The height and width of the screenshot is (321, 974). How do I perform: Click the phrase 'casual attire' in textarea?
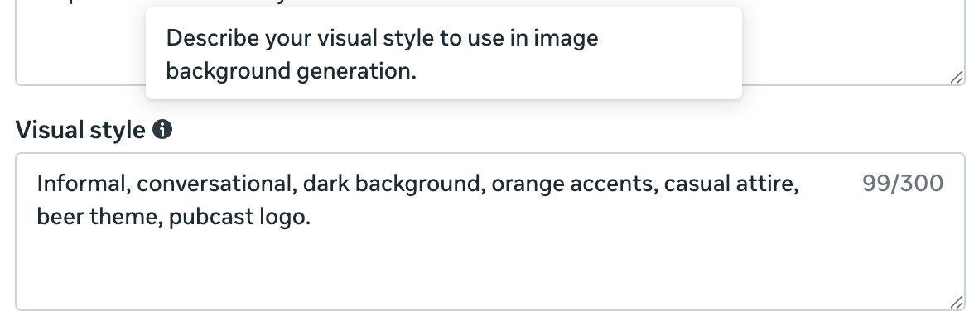(728, 184)
